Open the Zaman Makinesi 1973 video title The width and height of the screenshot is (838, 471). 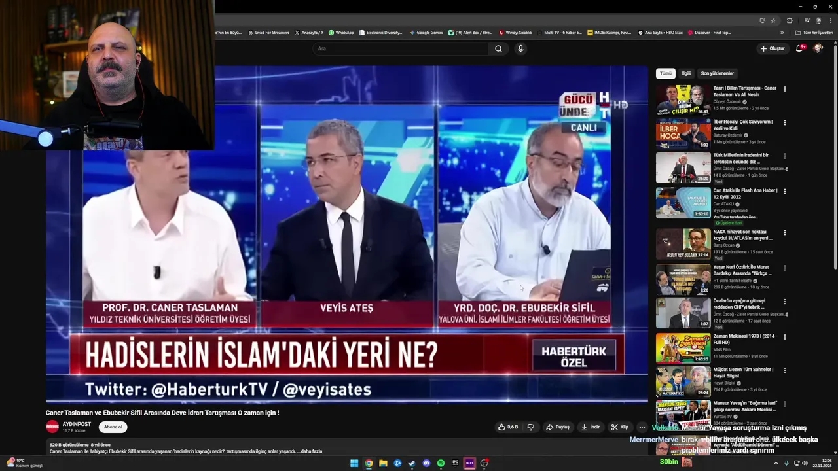(745, 340)
